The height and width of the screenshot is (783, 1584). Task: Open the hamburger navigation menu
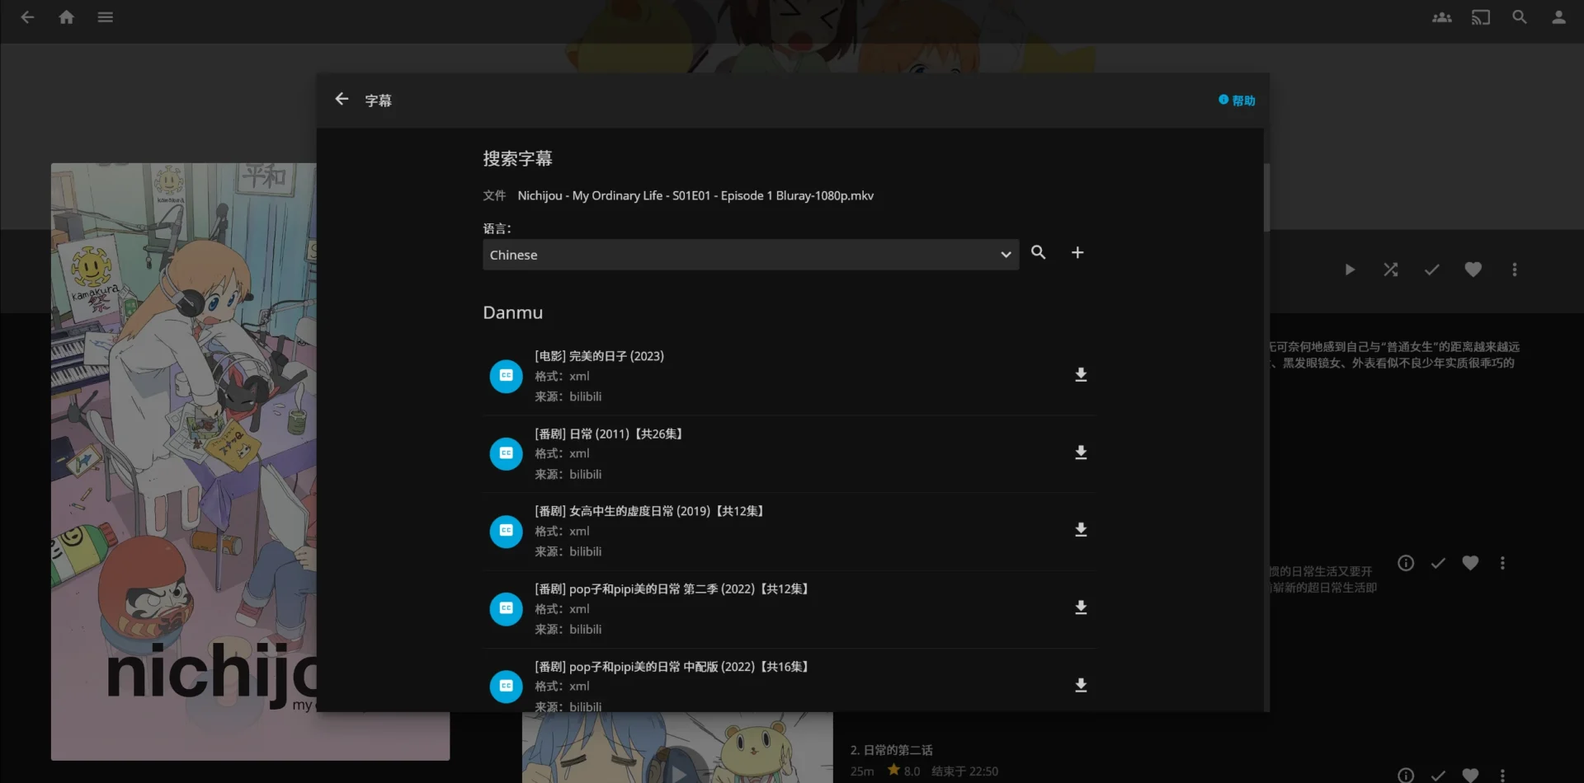105,17
